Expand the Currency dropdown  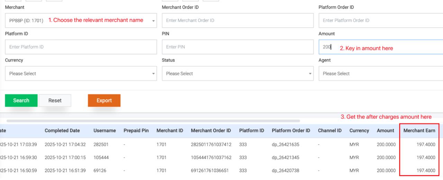(81, 73)
